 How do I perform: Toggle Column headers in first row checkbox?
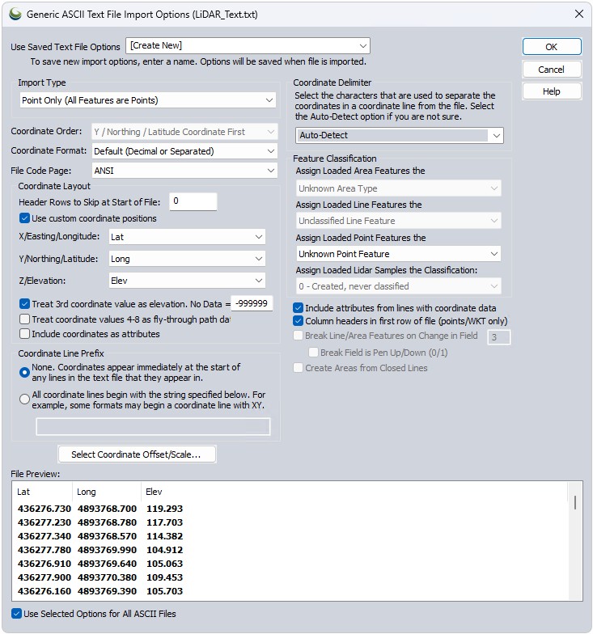(x=298, y=321)
